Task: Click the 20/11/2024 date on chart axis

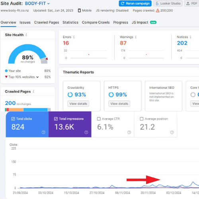Action: point(148,193)
